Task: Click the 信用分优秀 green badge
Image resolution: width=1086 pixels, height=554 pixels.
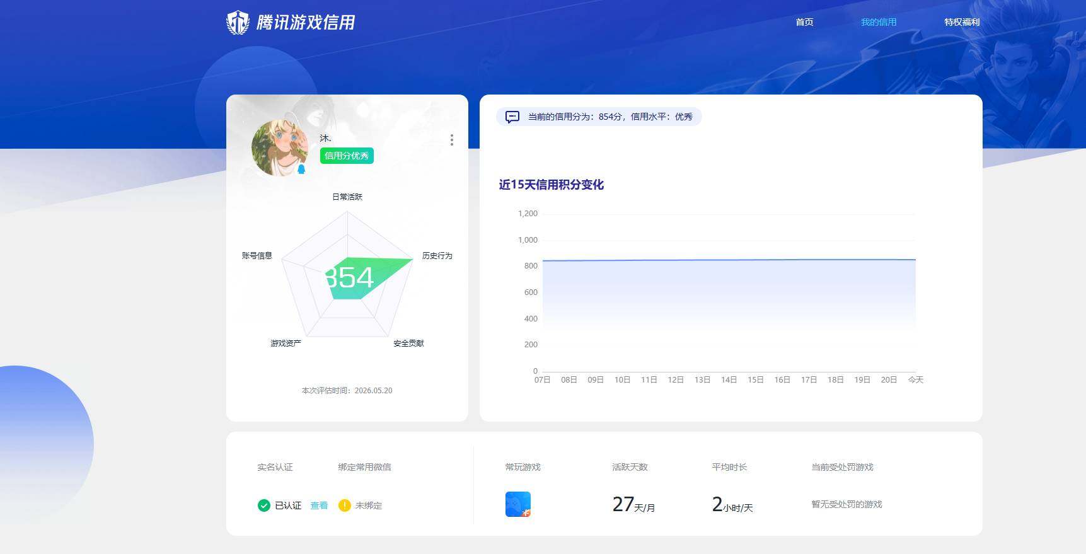Action: pos(347,156)
